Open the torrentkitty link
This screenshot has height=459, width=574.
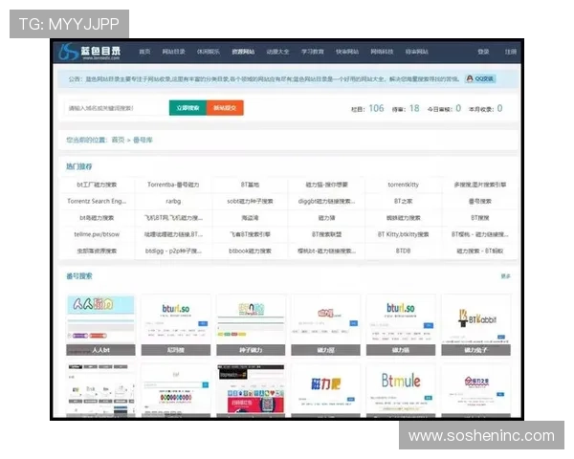tap(404, 185)
